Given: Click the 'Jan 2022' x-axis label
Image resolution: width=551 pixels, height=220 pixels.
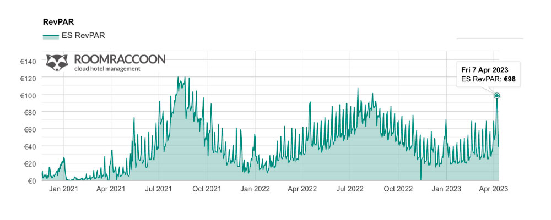Looking at the screenshot, I should (x=255, y=189).
